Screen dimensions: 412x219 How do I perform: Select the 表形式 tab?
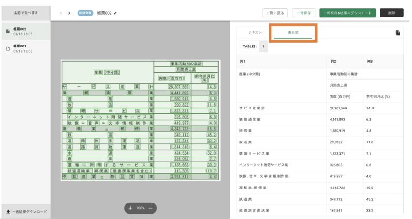pos(293,33)
